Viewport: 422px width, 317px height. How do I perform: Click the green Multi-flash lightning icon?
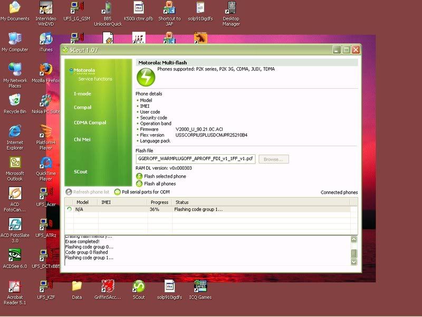(146, 77)
